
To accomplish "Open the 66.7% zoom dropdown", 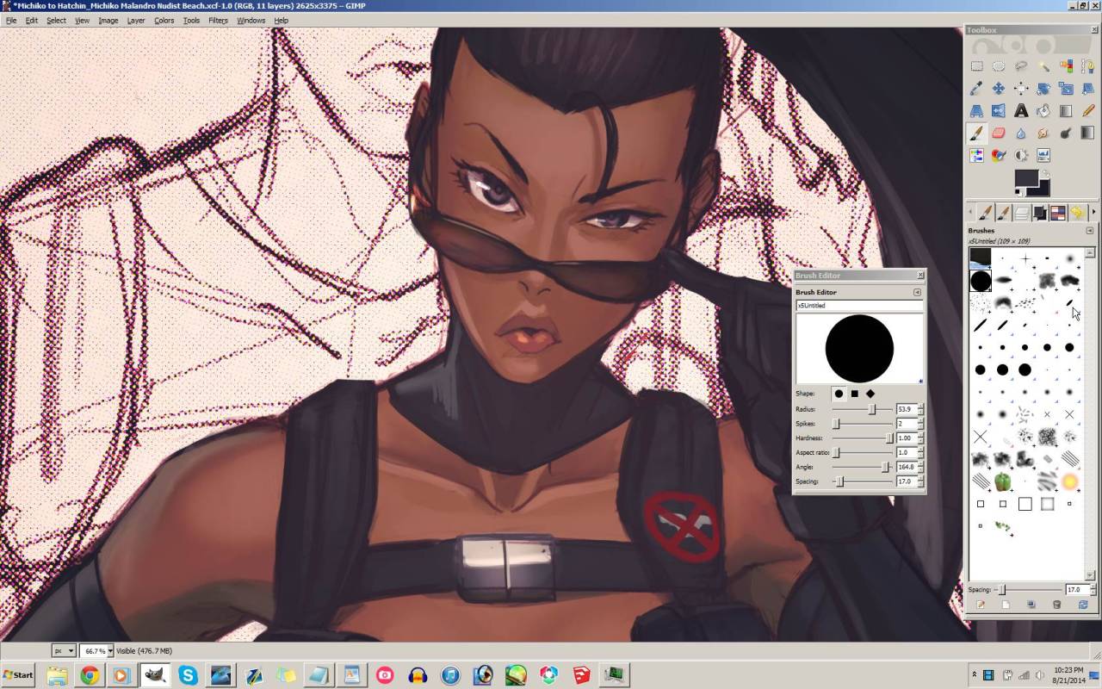I will point(109,650).
